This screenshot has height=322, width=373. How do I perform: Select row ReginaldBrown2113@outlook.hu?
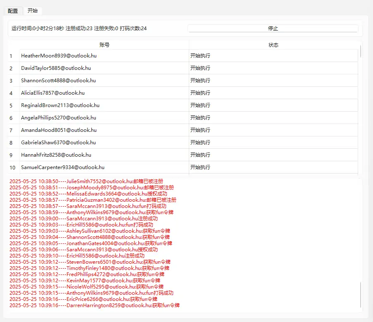coord(183,105)
